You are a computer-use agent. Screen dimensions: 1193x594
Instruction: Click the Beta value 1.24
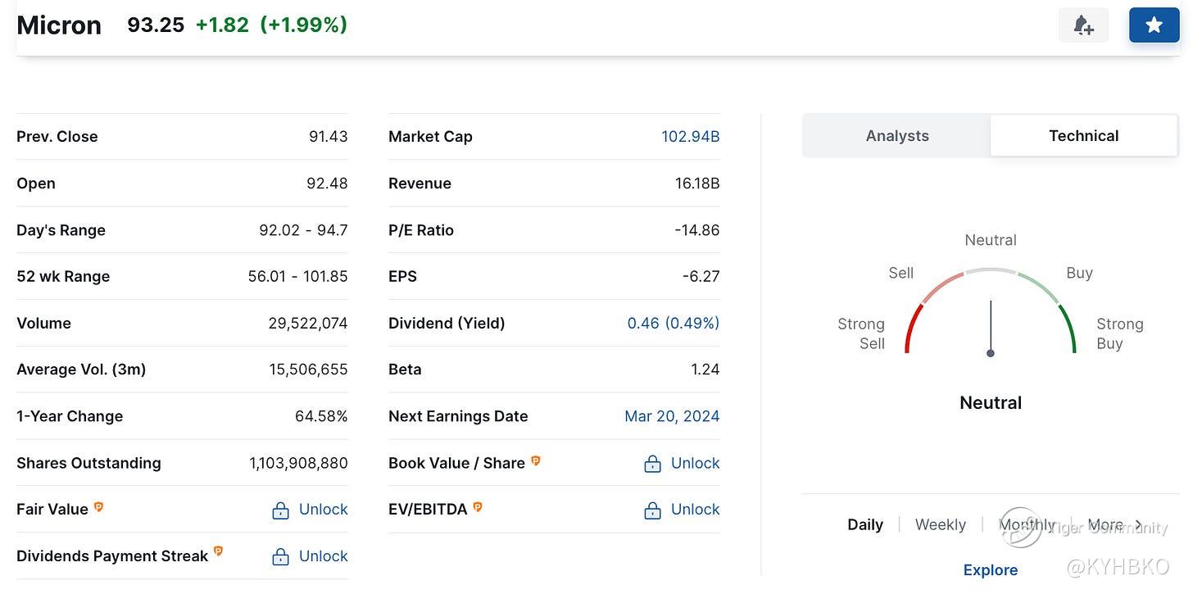click(x=705, y=370)
